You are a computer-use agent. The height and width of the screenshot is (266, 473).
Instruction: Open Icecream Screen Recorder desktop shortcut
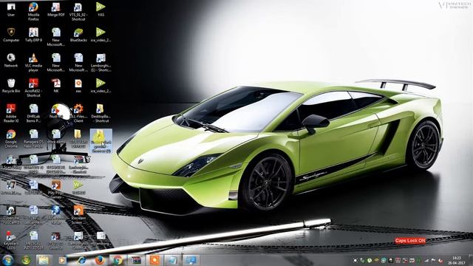[x=78, y=215]
